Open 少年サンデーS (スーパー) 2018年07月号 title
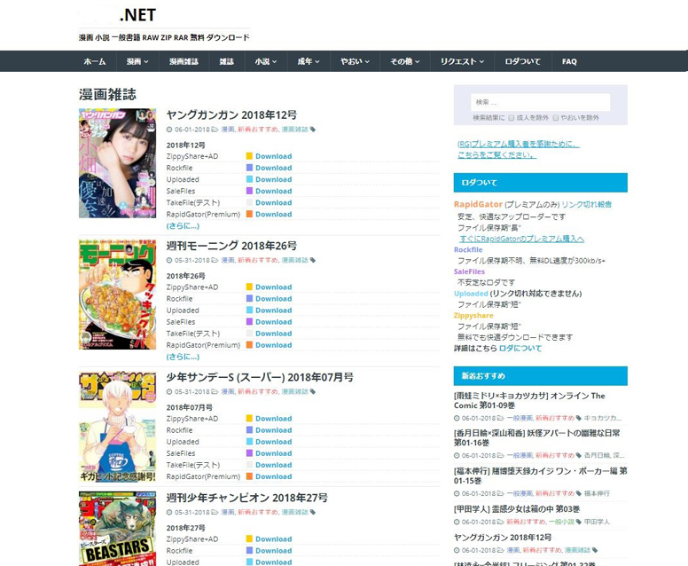This screenshot has height=566, width=688. 260,377
